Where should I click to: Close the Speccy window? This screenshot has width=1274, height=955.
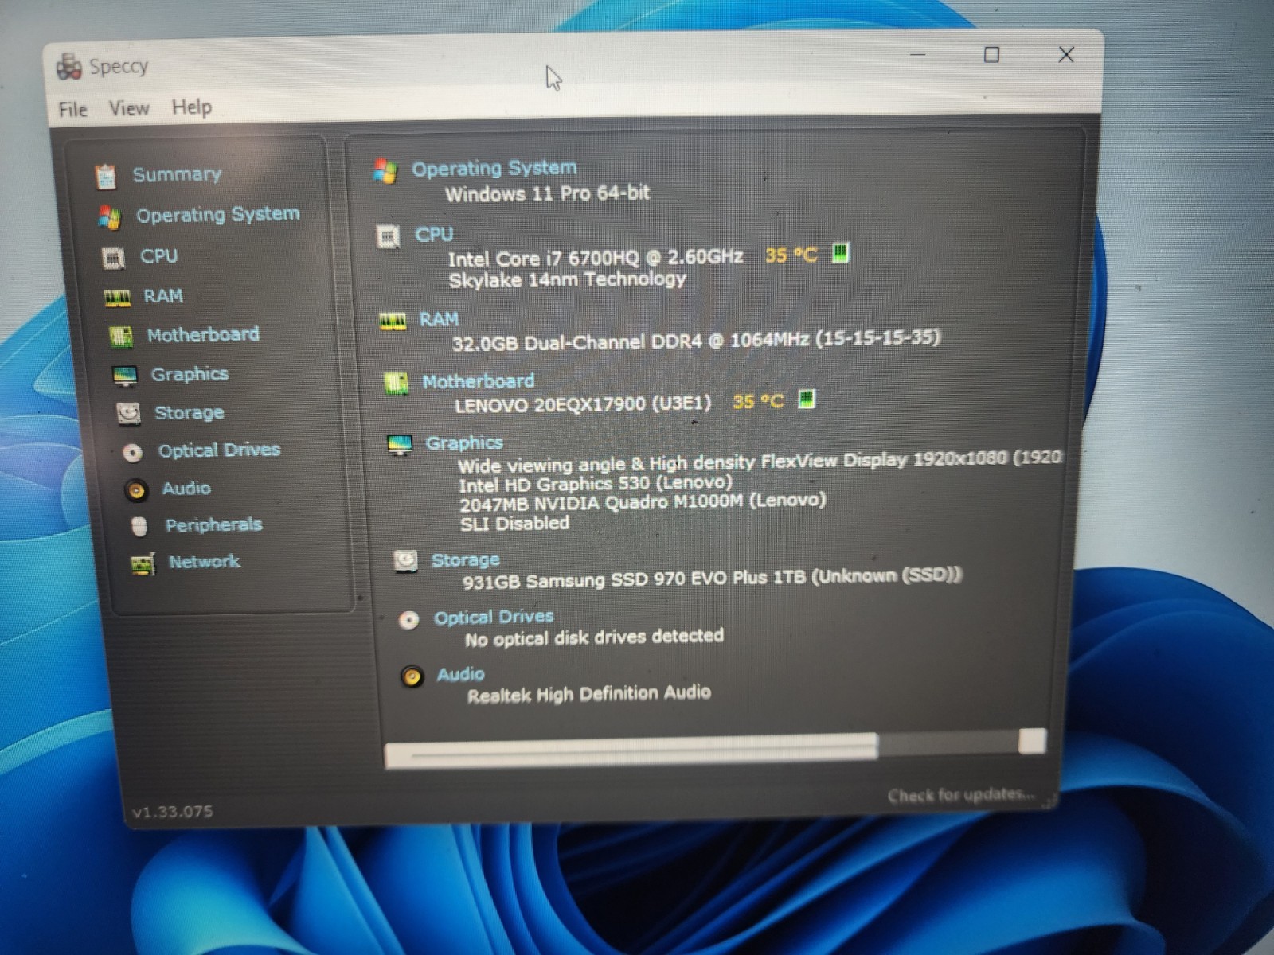point(1066,54)
